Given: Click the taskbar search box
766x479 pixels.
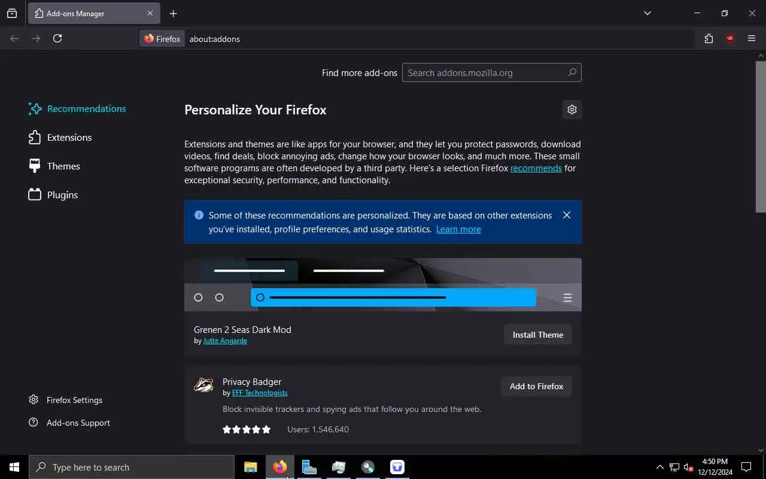Looking at the screenshot, I should (132, 467).
